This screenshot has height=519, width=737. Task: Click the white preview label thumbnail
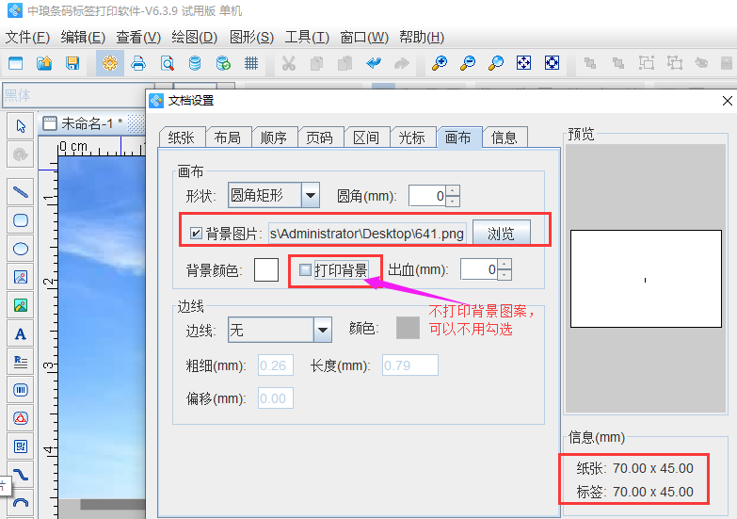pyautogui.click(x=646, y=279)
